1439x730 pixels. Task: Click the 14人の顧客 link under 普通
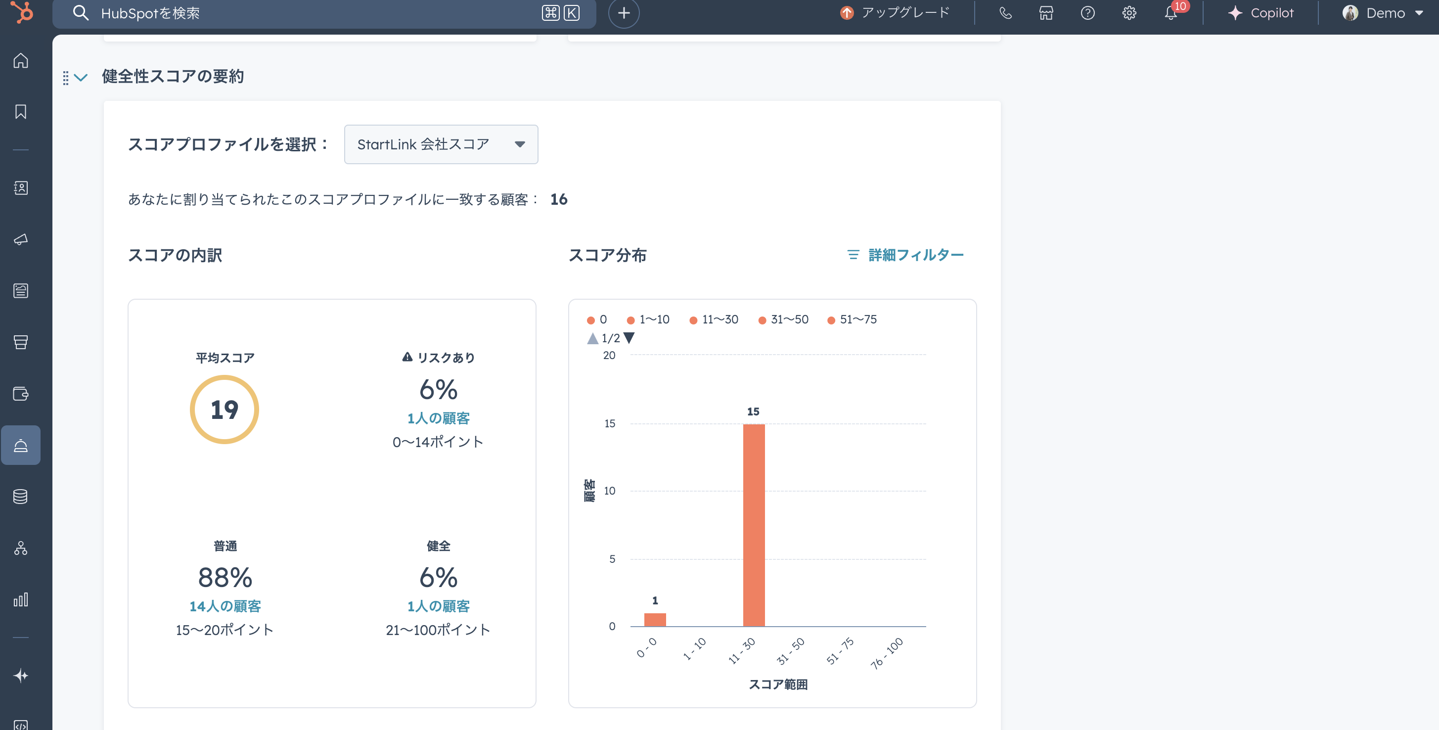tap(225, 606)
